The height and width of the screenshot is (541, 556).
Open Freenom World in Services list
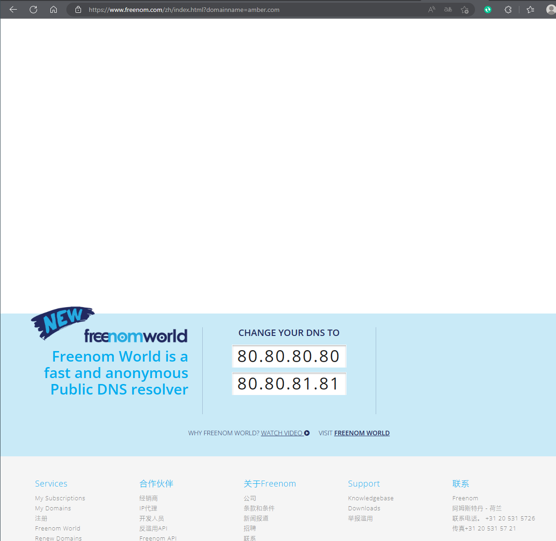point(58,528)
